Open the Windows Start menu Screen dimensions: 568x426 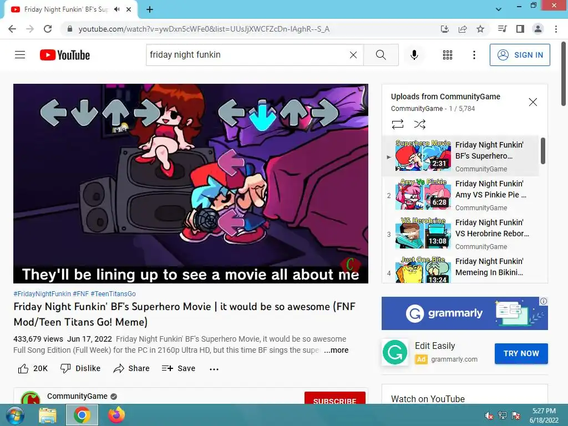point(14,415)
